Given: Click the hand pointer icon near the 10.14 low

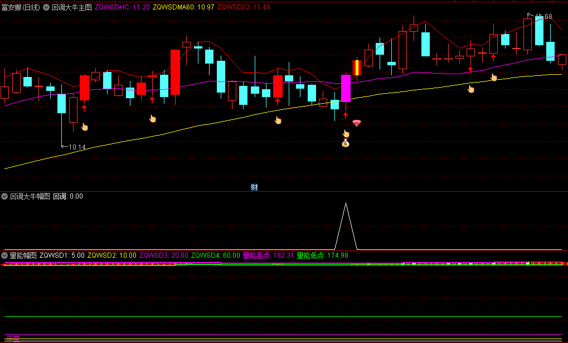Looking at the screenshot, I should pyautogui.click(x=85, y=127).
